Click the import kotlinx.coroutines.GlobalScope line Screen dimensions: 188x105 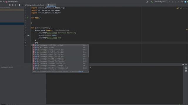pos(48,8)
